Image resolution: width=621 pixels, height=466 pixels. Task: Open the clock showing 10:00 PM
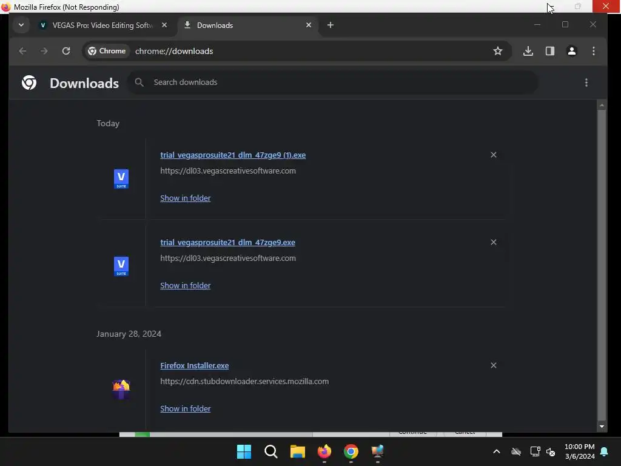[x=579, y=451]
